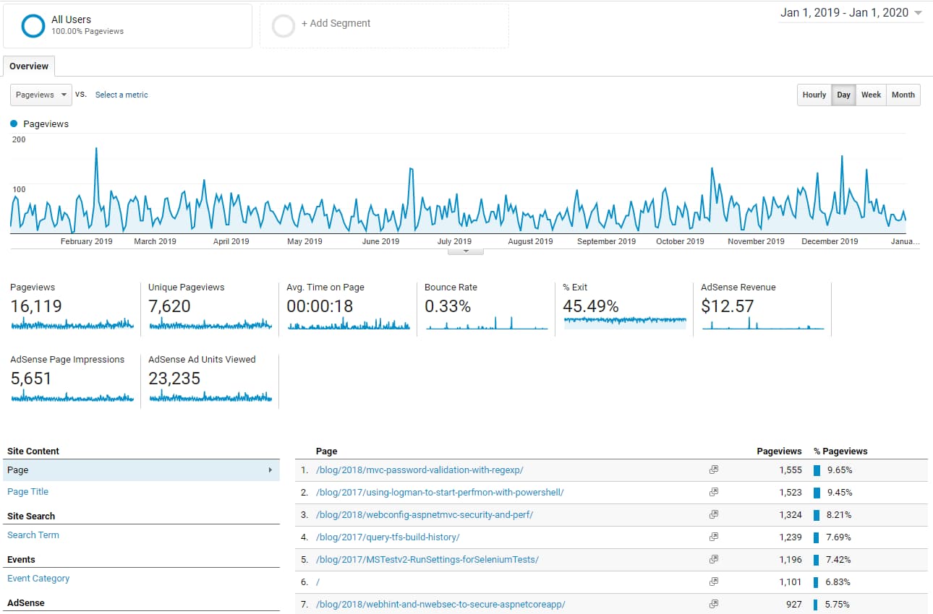Click the AdSense Revenue sparkline chart
Viewport: 933px width, 614px height.
pyautogui.click(x=762, y=326)
